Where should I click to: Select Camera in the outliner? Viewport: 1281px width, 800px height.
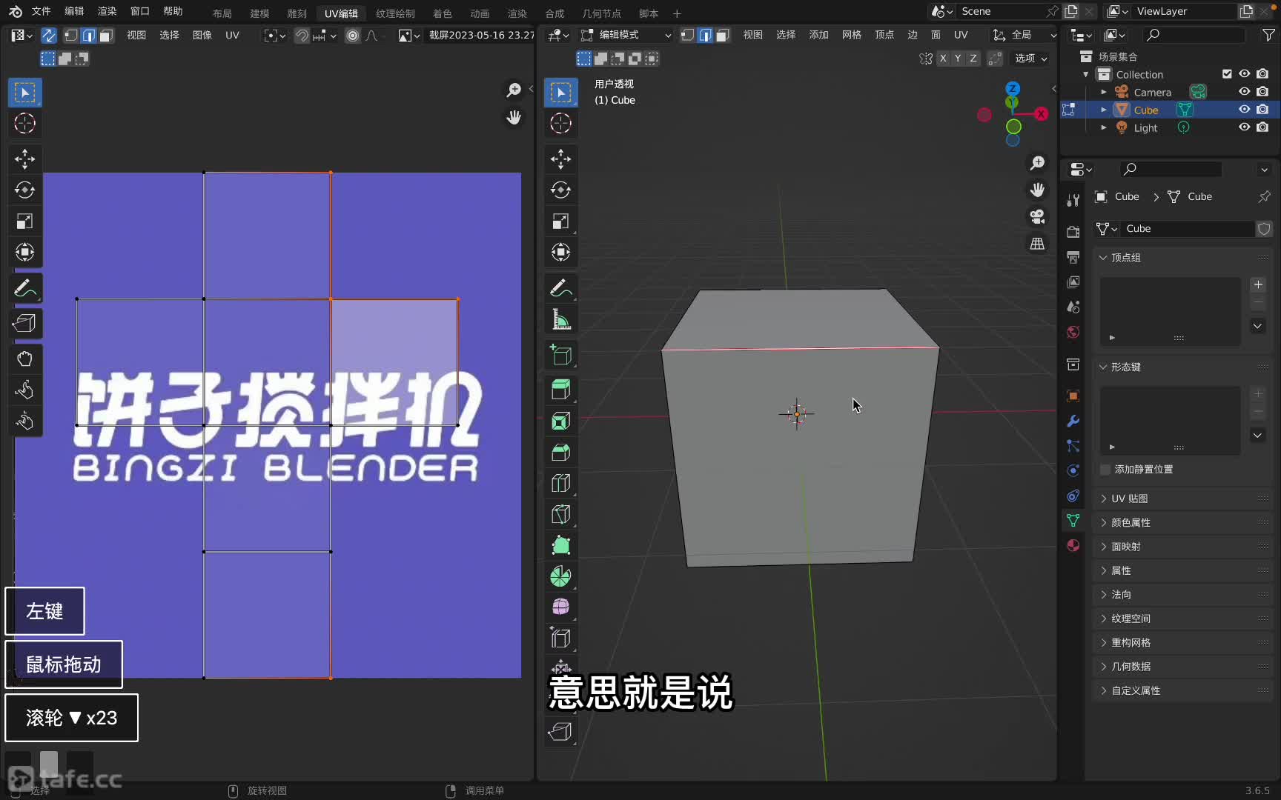click(1152, 92)
